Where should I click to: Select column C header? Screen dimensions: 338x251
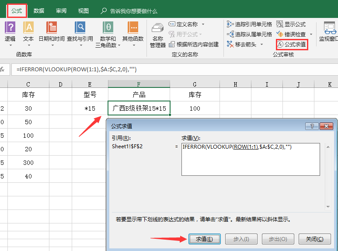point(28,84)
